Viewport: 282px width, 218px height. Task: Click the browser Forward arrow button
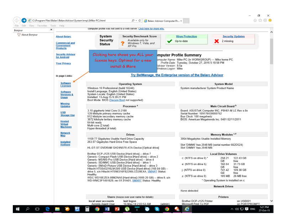(x=24, y=21)
